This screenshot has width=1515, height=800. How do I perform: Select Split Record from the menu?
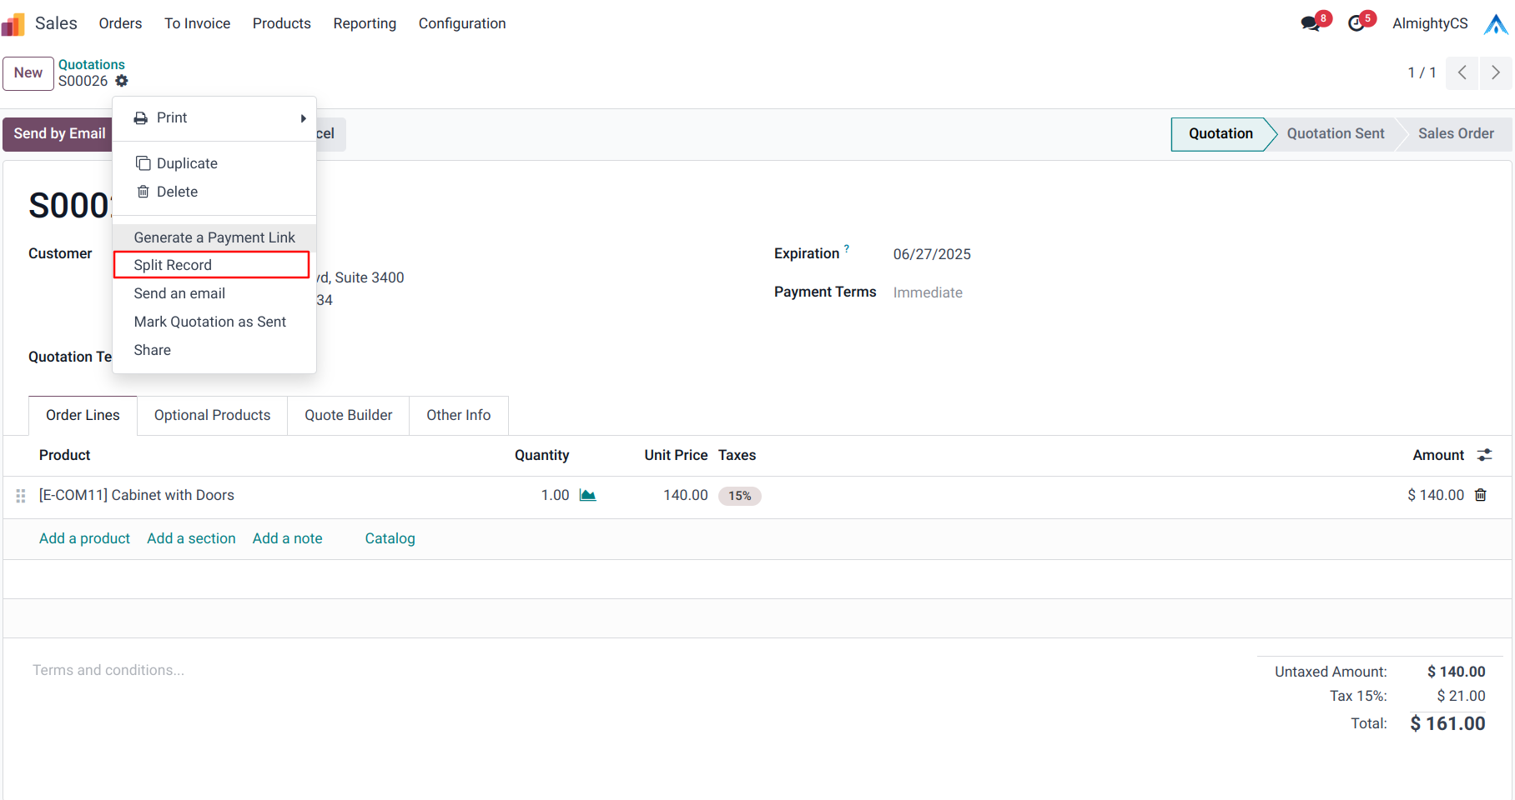(x=173, y=265)
